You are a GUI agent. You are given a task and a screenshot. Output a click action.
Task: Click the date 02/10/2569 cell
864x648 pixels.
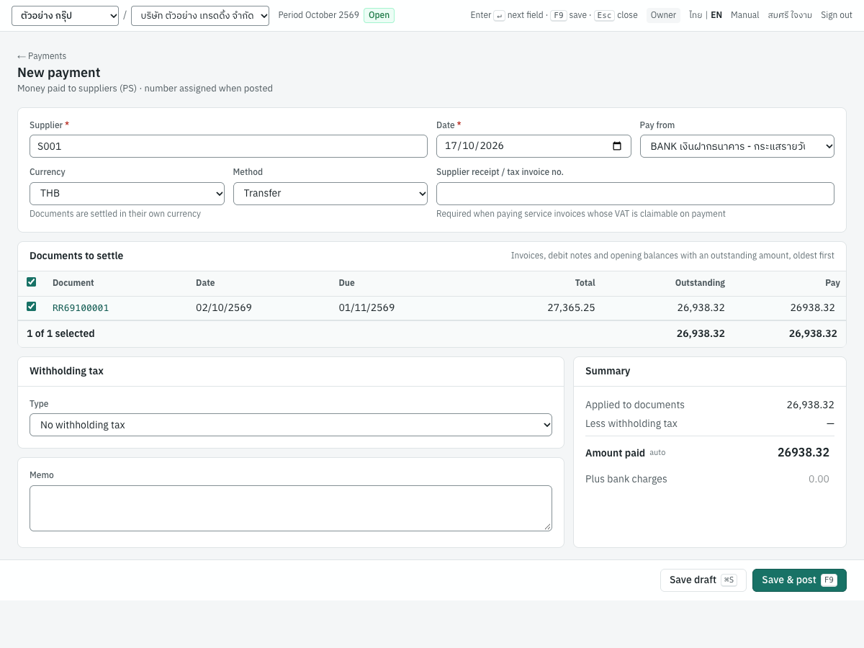(224, 307)
